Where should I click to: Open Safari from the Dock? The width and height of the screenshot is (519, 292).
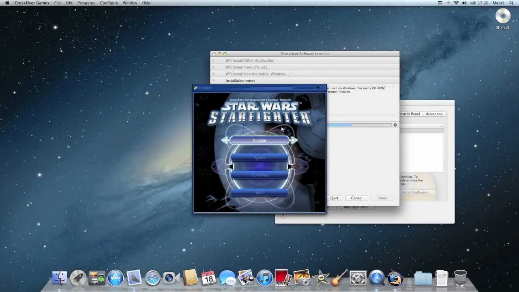153,278
